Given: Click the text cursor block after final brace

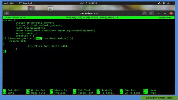Looking at the screenshot, I should click(x=6, y=51).
